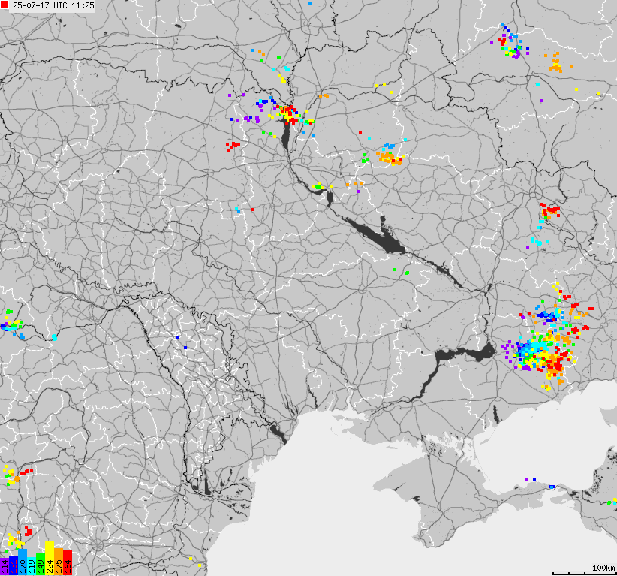Viewport: 617px width, 576px height.
Task: Click the yellow legend bar labeled 224
Action: pos(50,558)
